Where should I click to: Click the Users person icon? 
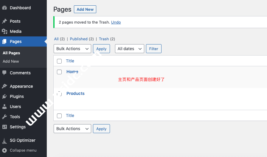click(x=4, y=107)
